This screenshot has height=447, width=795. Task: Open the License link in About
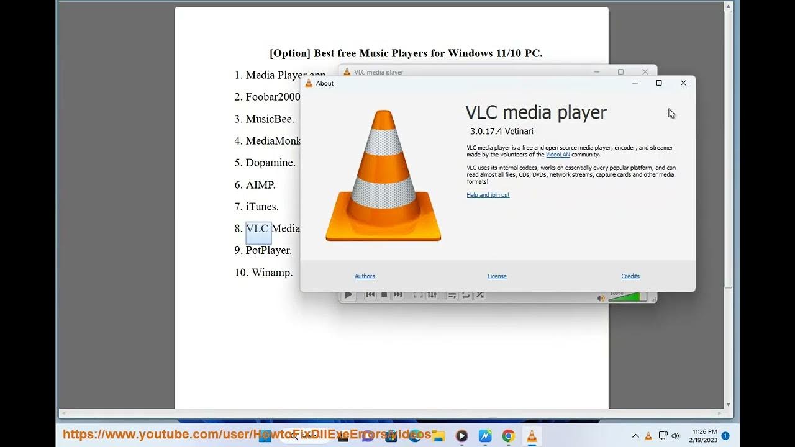[497, 276]
